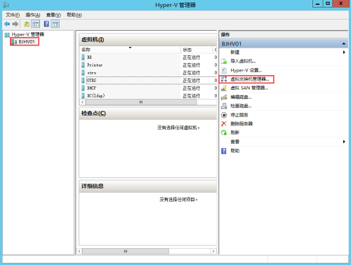Collapse the BJHV01 actions section arrow

tap(343, 43)
